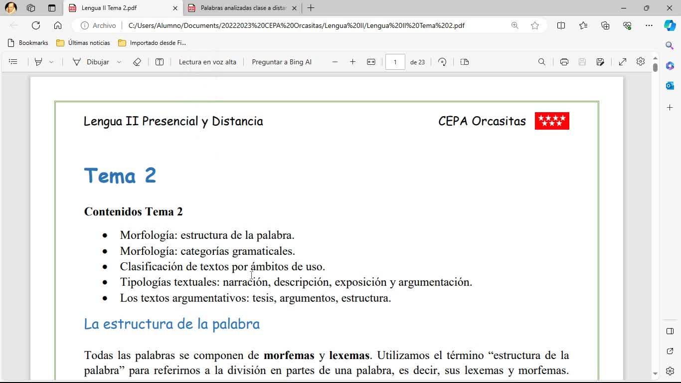
Task: Switch to the Lengua II Tema 2.pdf tab
Action: 123,8
